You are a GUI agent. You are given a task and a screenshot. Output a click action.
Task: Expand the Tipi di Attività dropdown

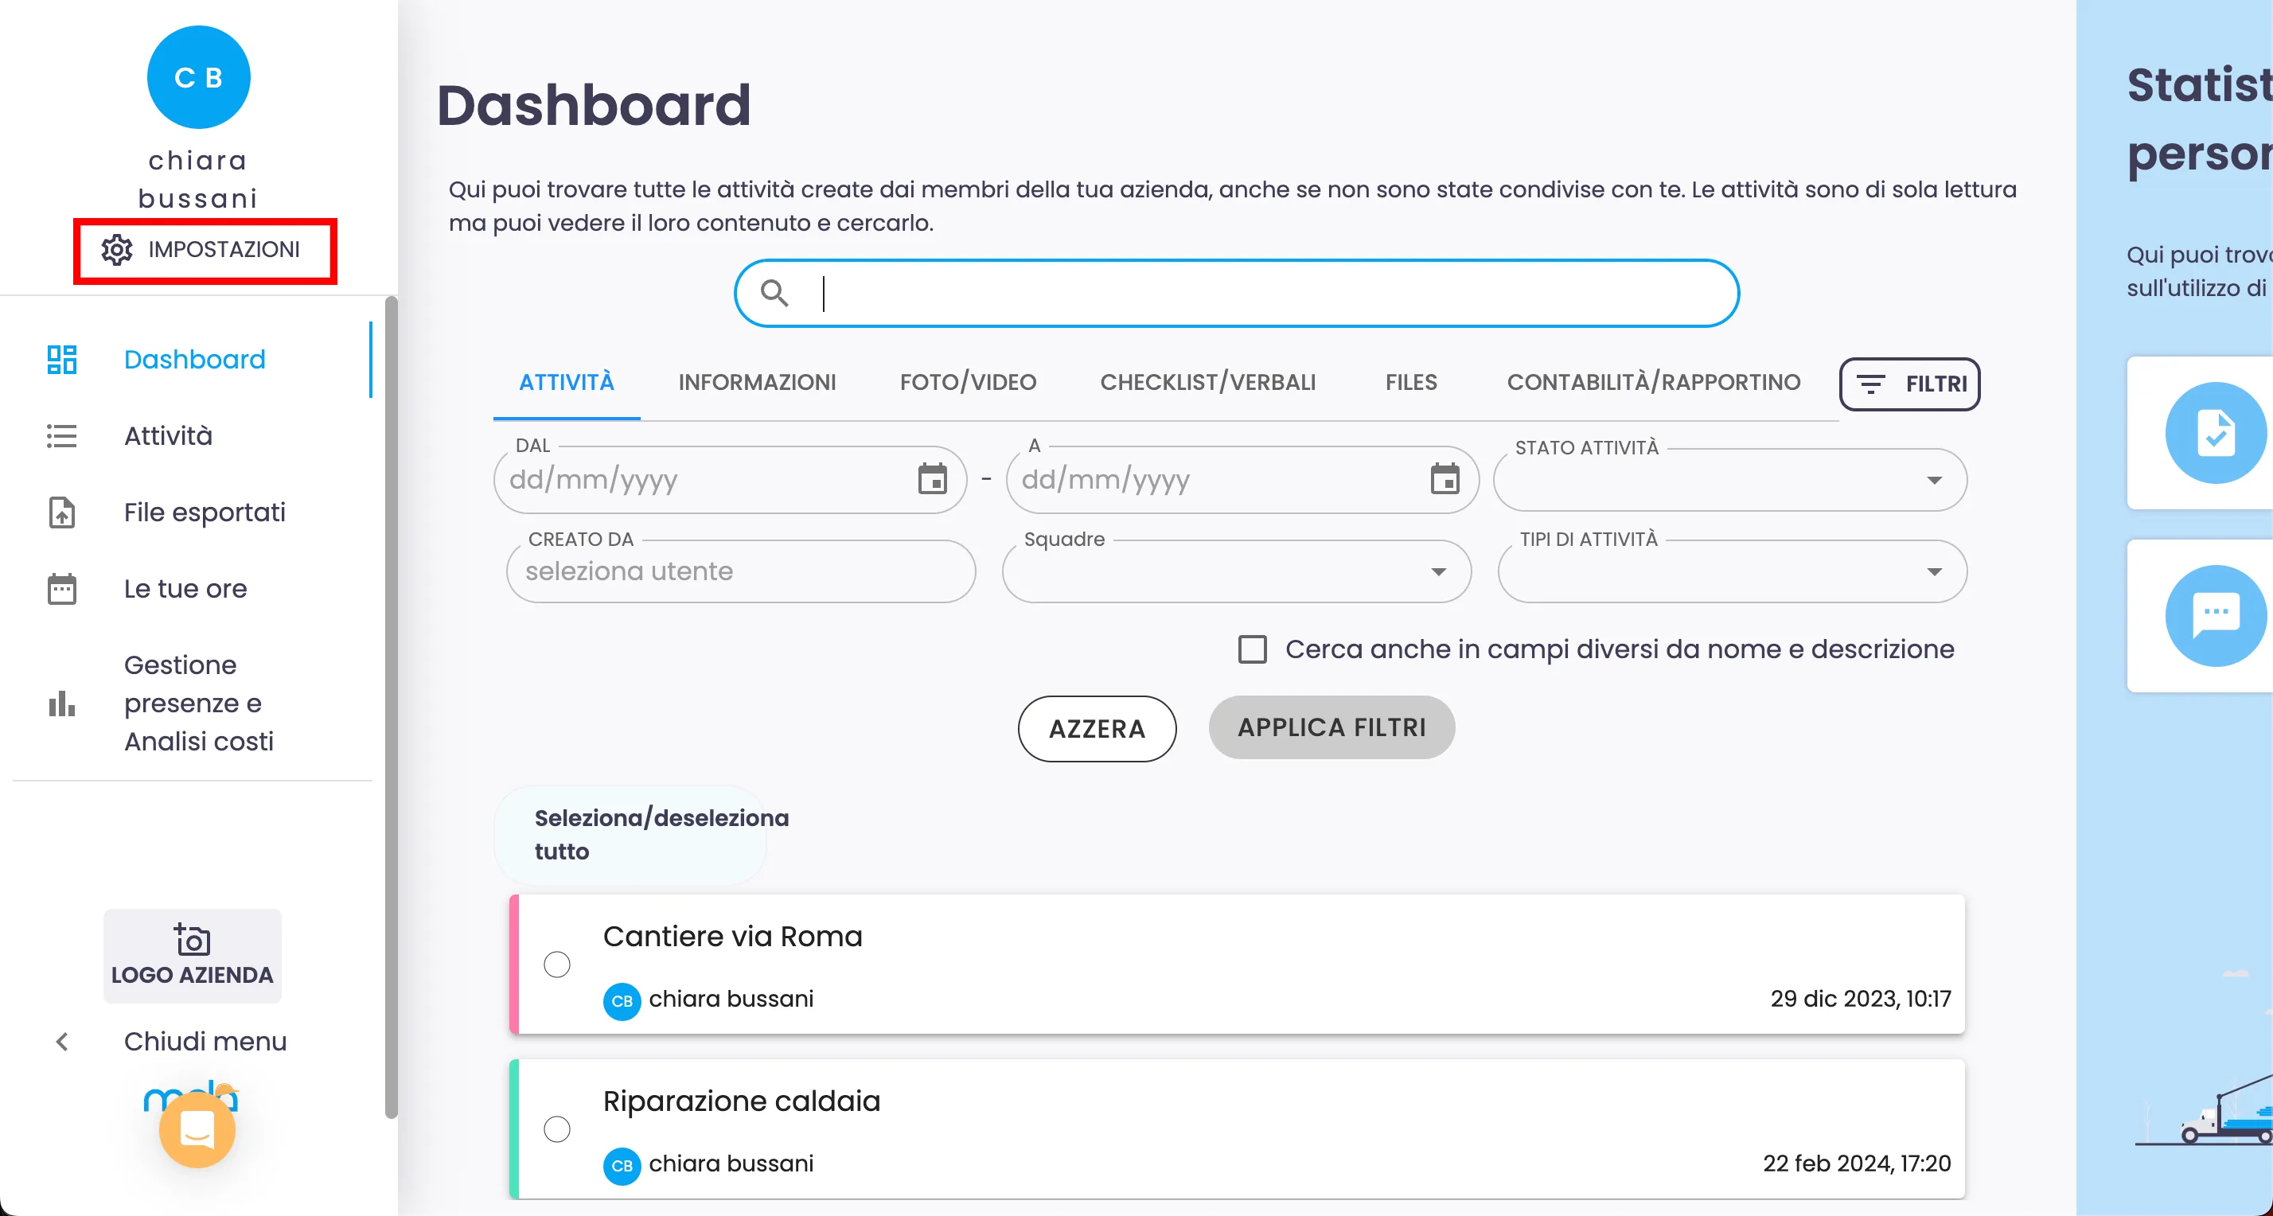pos(1933,572)
